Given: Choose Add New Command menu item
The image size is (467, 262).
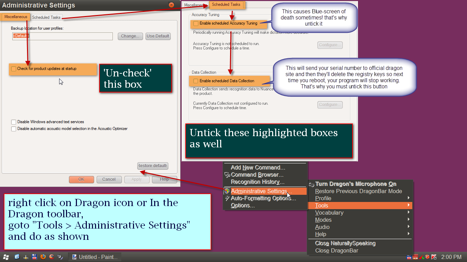Looking at the screenshot, I should pyautogui.click(x=258, y=168).
